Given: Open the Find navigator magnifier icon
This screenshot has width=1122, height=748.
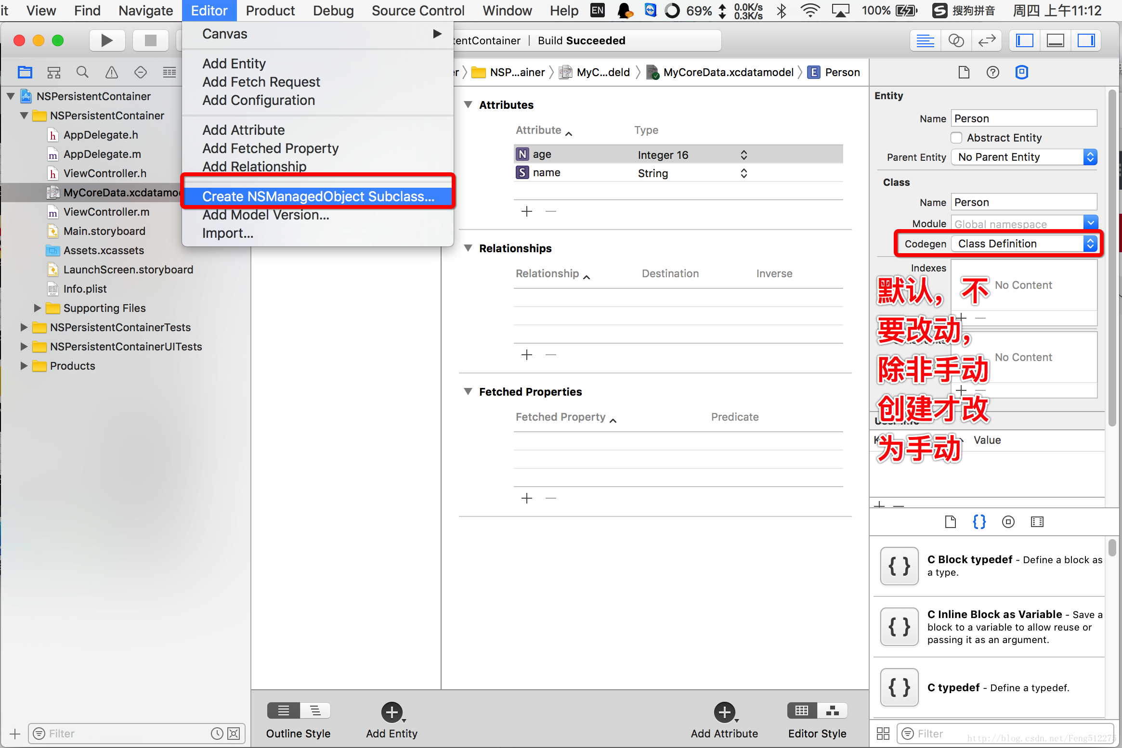Looking at the screenshot, I should [x=82, y=72].
